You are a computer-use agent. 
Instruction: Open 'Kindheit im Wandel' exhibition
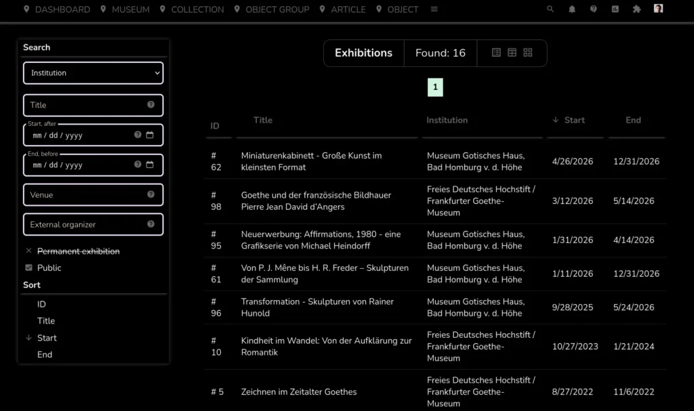point(326,347)
